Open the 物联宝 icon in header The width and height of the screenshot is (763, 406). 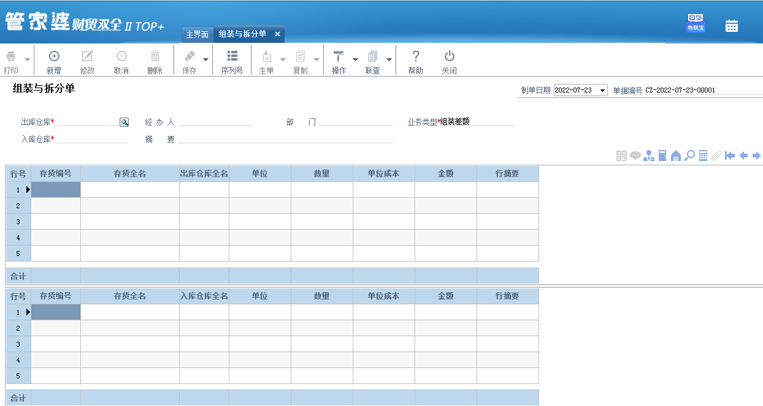click(x=695, y=22)
